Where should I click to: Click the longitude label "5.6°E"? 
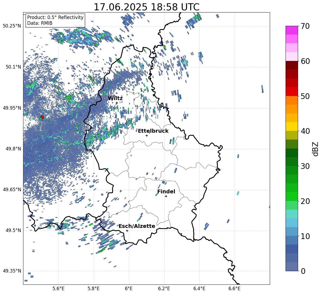(x=58, y=289)
